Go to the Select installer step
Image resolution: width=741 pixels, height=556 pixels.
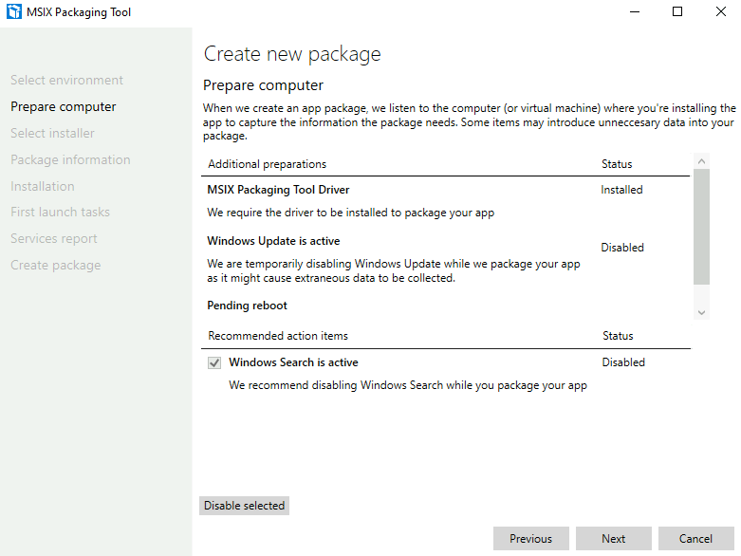(52, 133)
